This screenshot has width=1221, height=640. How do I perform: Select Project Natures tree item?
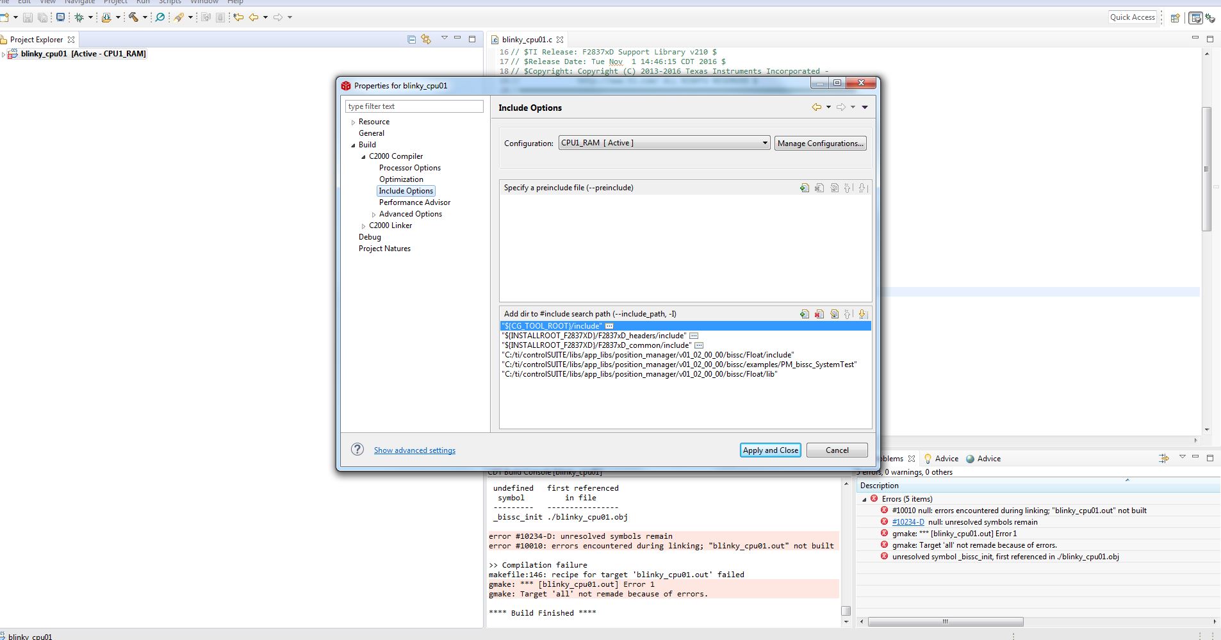point(384,249)
